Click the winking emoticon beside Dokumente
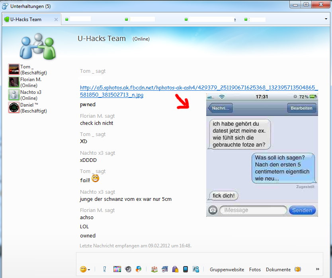This screenshot has width=332, height=278. click(x=297, y=269)
